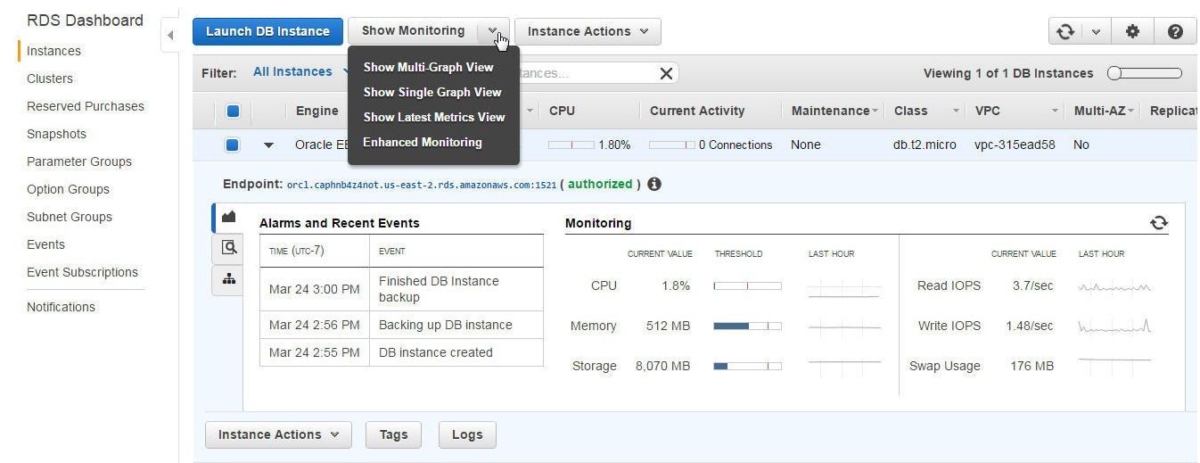Viewport: 1200px width, 463px height.
Task: Click the db.t2.micro class cell
Action: pos(925,145)
